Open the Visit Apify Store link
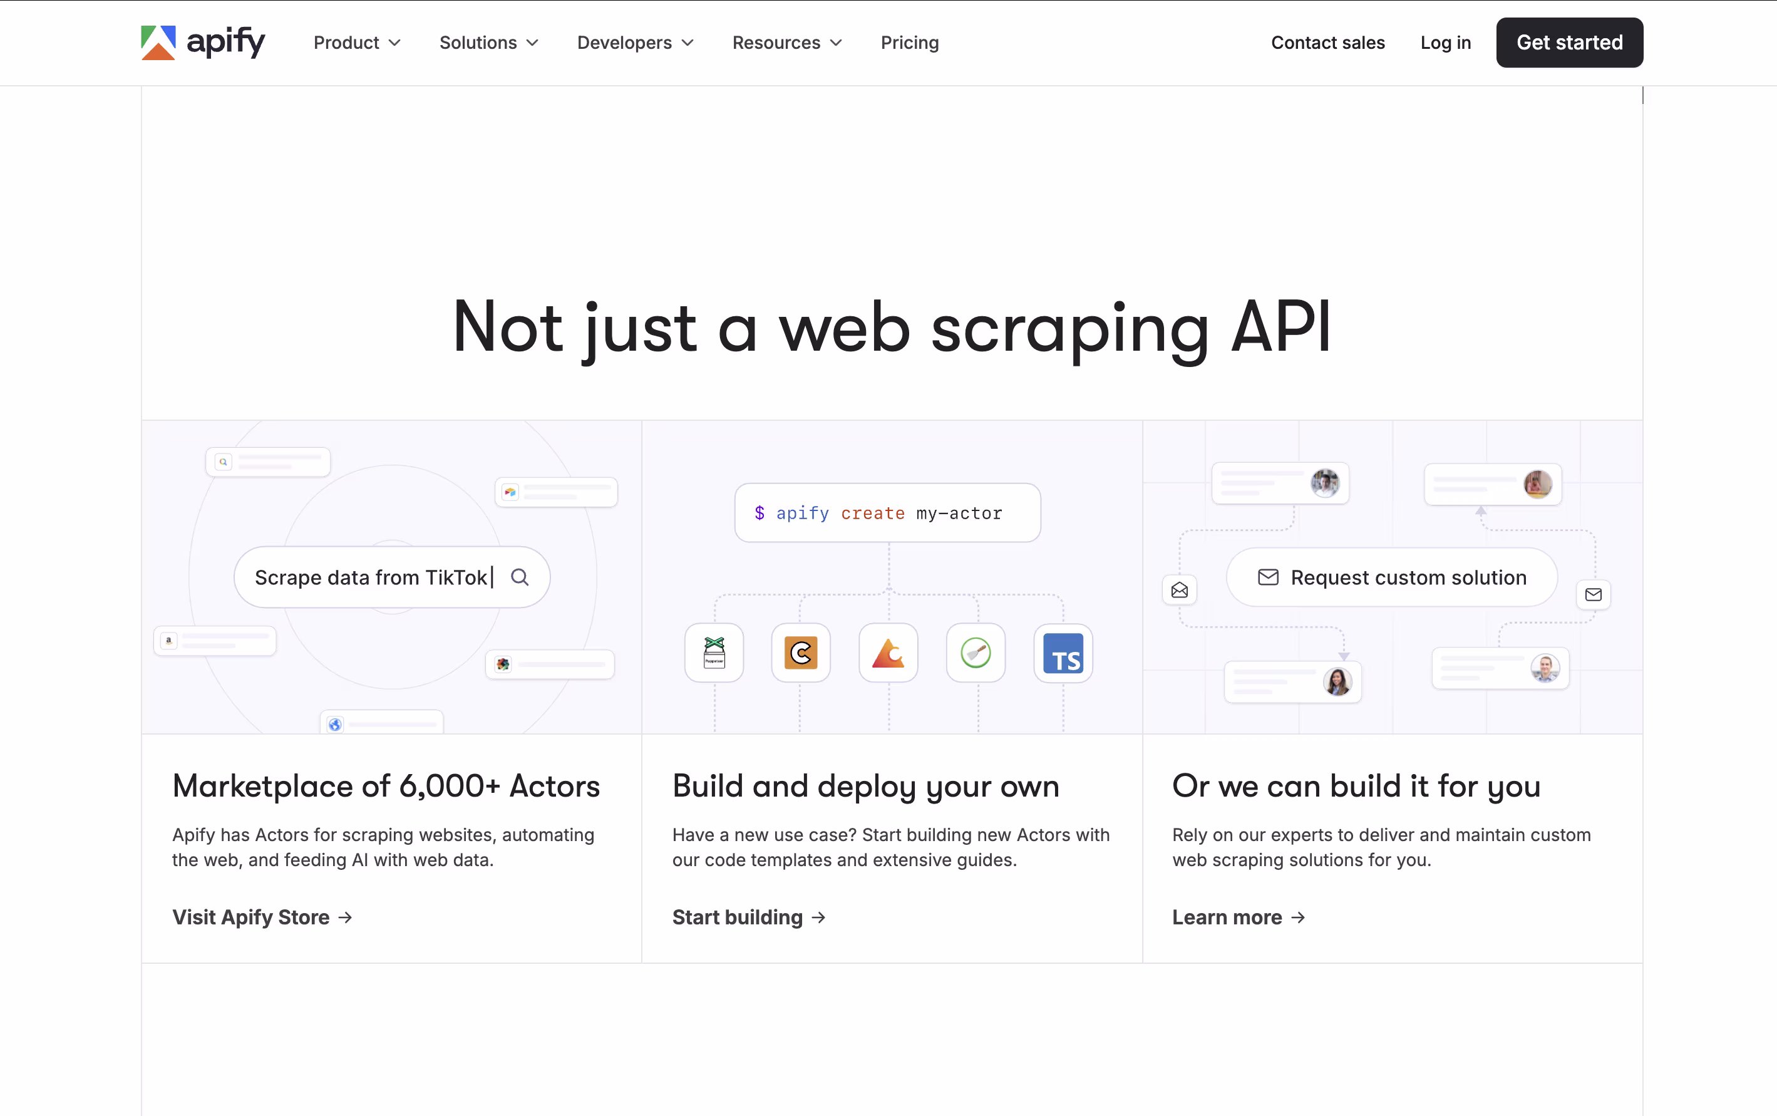Screen dimensions: 1777x1116 pyautogui.click(x=262, y=917)
